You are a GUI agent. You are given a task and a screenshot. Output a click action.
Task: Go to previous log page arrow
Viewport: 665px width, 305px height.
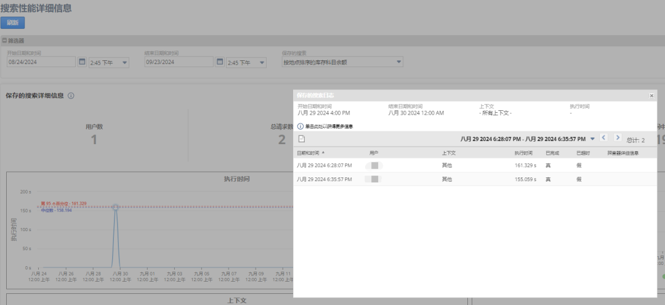[x=604, y=137]
